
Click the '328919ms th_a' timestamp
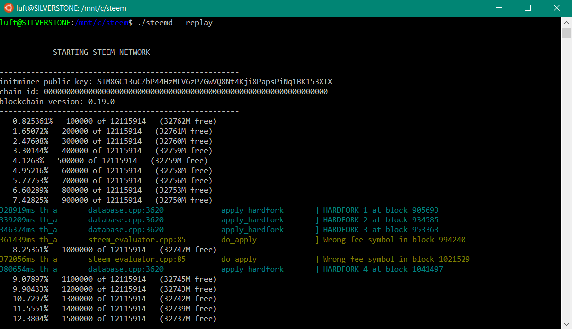click(29, 210)
